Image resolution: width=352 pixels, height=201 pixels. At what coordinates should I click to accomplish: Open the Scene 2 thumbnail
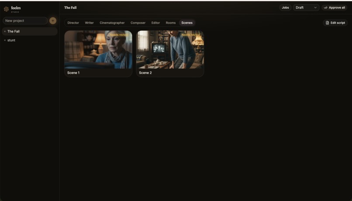(x=170, y=50)
